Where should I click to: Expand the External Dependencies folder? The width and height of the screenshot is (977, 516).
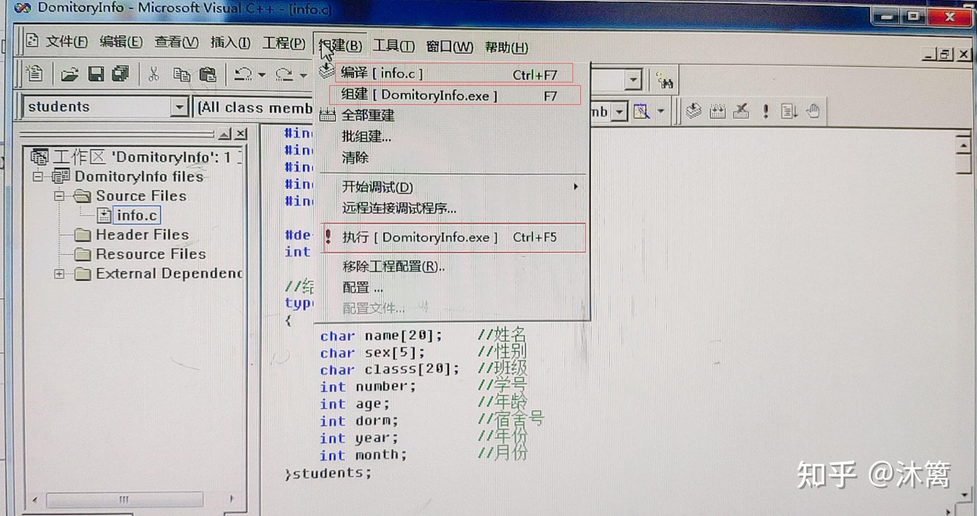[59, 273]
